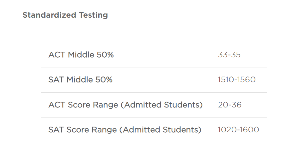Image resolution: width=305 pixels, height=149 pixels.
Task: Click the divider line below ACT Middle 50%
Action: pos(154,67)
